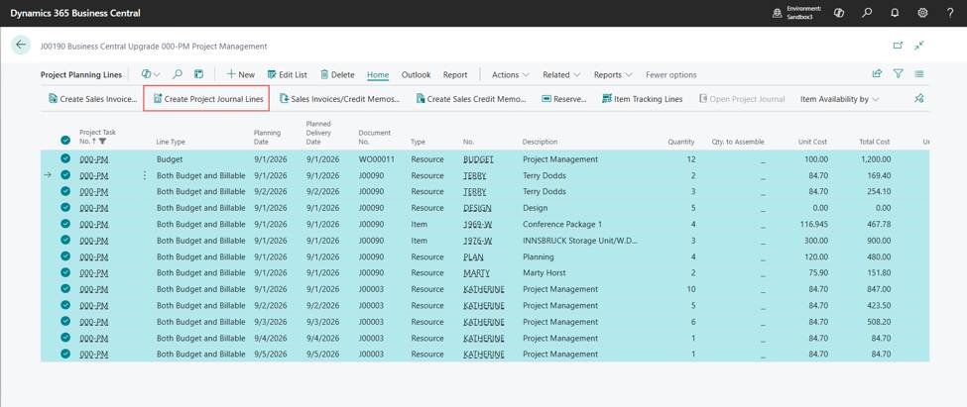Expand the Reports menu

pos(613,74)
